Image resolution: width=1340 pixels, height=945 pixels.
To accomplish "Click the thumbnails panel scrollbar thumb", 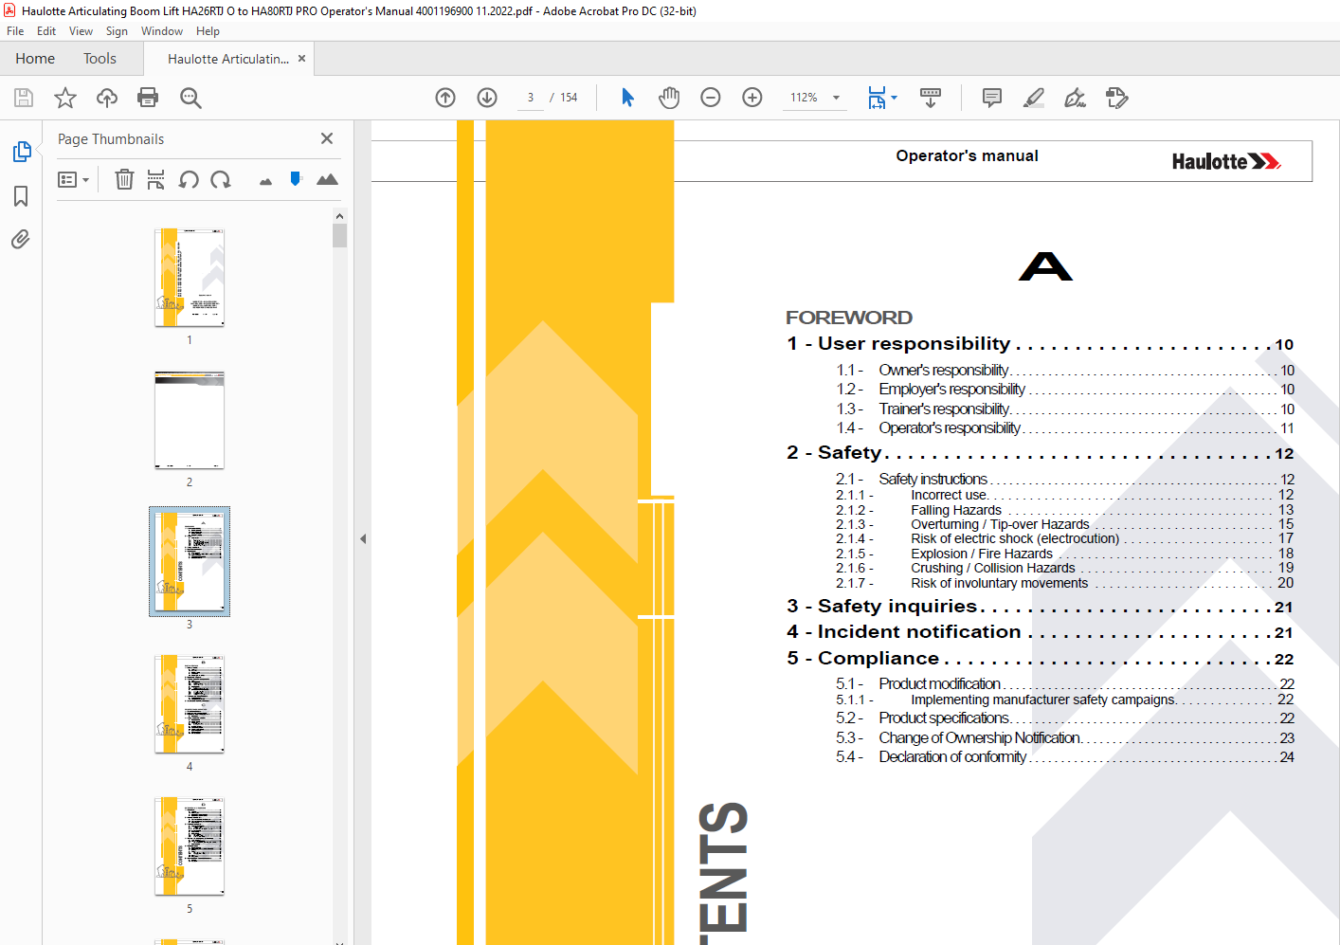I will 339,235.
